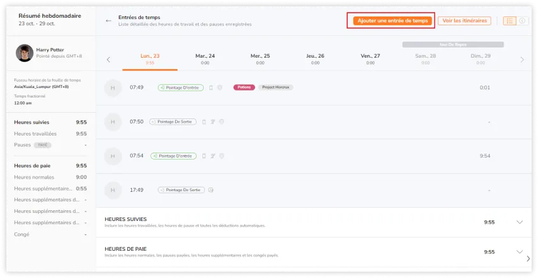Click the H avatar on the 07:49 entry
Viewport: 538px width, 278px height.
tap(112, 87)
